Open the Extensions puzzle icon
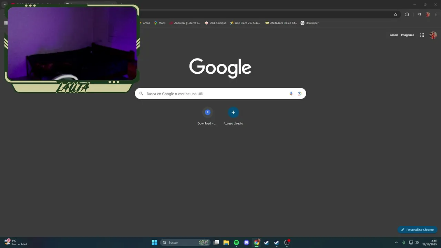This screenshot has width=441, height=248. [407, 14]
